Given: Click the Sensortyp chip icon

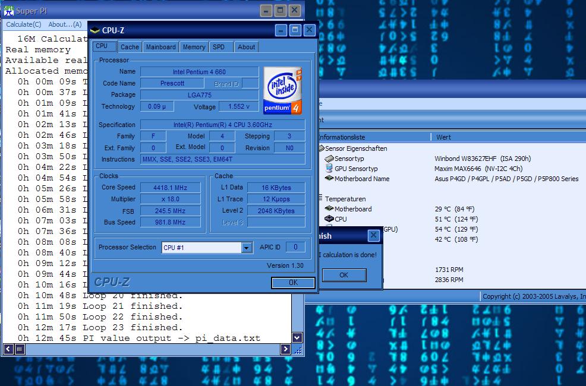Looking at the screenshot, I should pyautogui.click(x=329, y=159).
